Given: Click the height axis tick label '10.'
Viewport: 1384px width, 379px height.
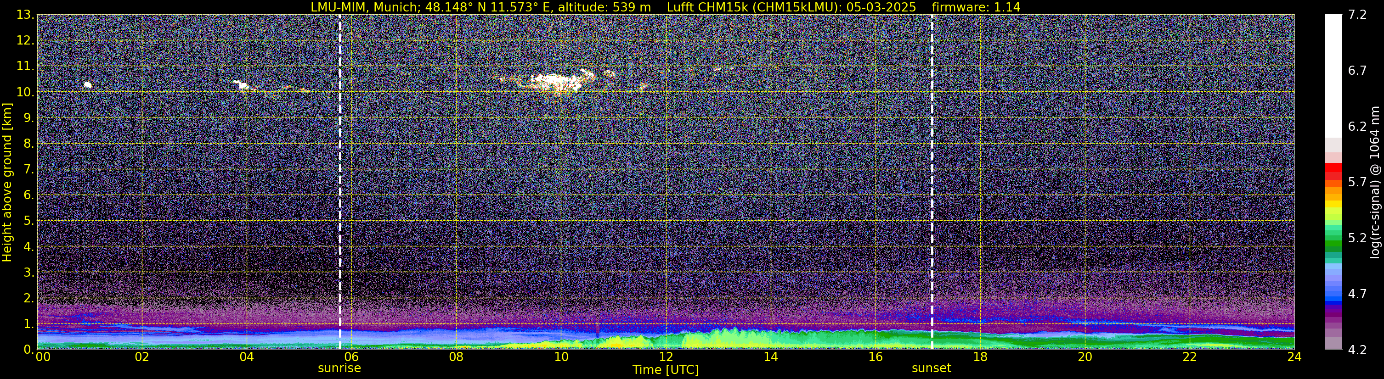Looking at the screenshot, I should (x=25, y=92).
